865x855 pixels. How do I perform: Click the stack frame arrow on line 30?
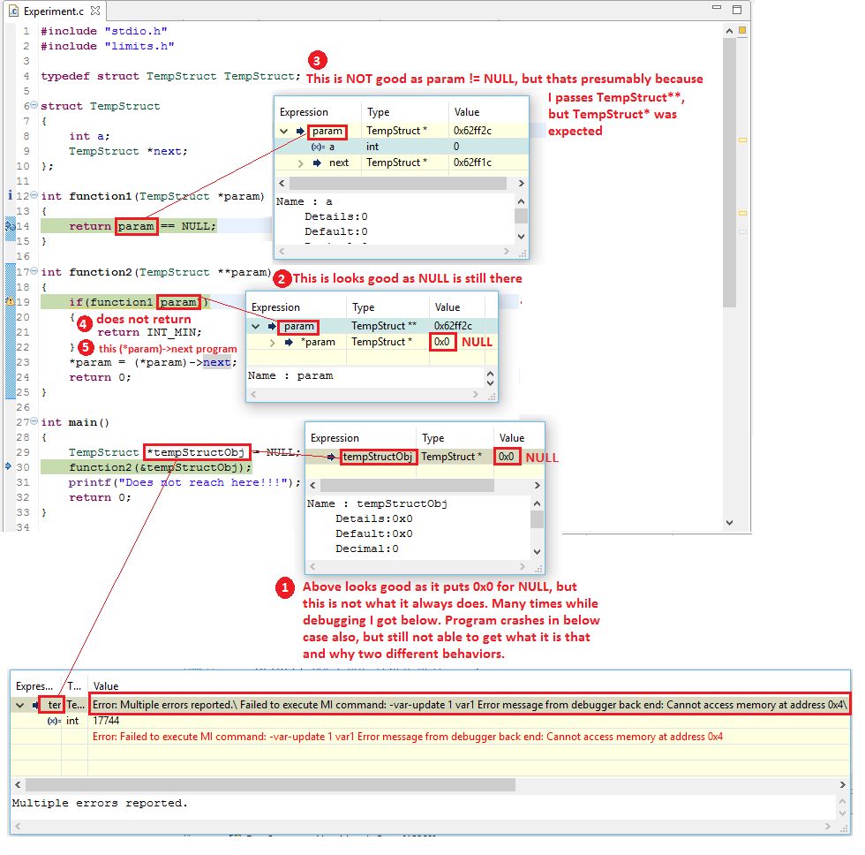pyautogui.click(x=8, y=465)
